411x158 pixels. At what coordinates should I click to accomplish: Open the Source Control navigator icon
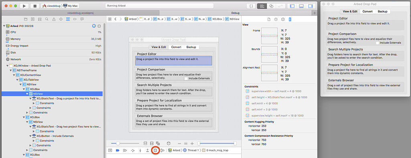pos(33,19)
